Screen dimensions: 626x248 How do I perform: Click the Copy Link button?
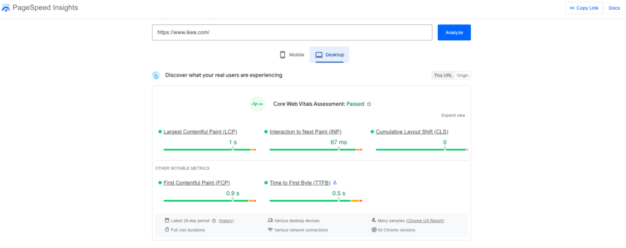coord(584,8)
